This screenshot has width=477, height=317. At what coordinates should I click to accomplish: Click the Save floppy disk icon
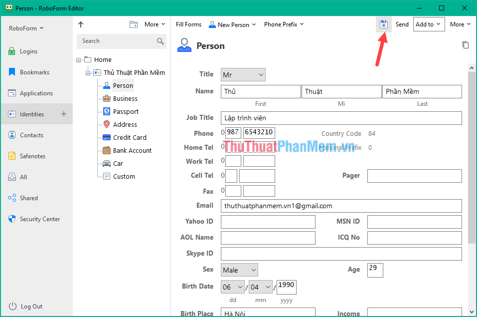tap(384, 24)
